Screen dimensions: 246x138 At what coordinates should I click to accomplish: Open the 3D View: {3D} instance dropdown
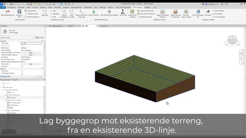(x=34, y=38)
